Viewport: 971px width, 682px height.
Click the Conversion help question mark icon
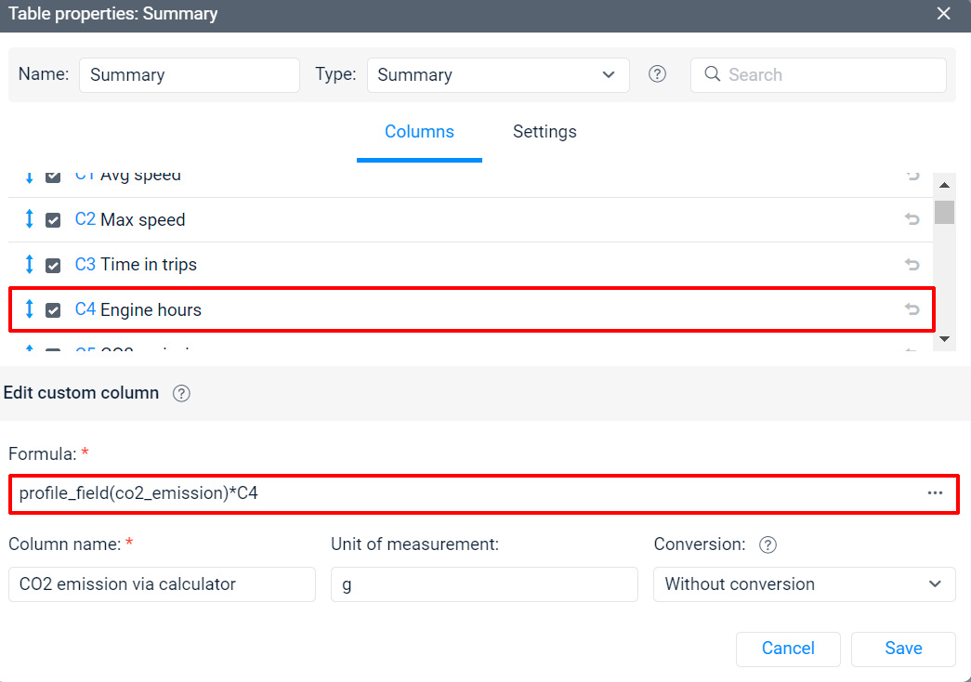(x=768, y=545)
